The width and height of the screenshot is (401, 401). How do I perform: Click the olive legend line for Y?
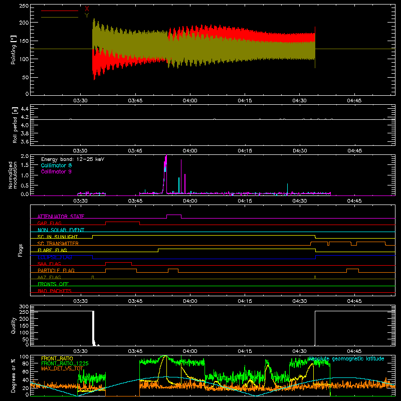point(60,17)
